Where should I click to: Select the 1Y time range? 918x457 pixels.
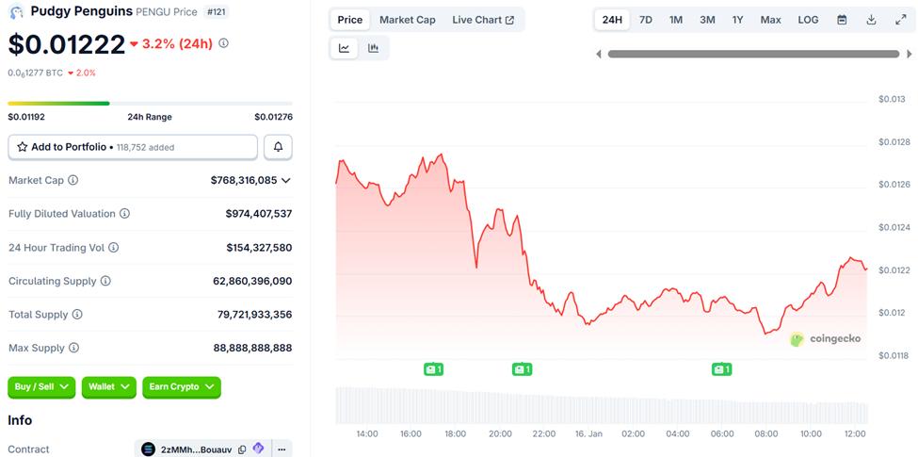[x=737, y=20]
